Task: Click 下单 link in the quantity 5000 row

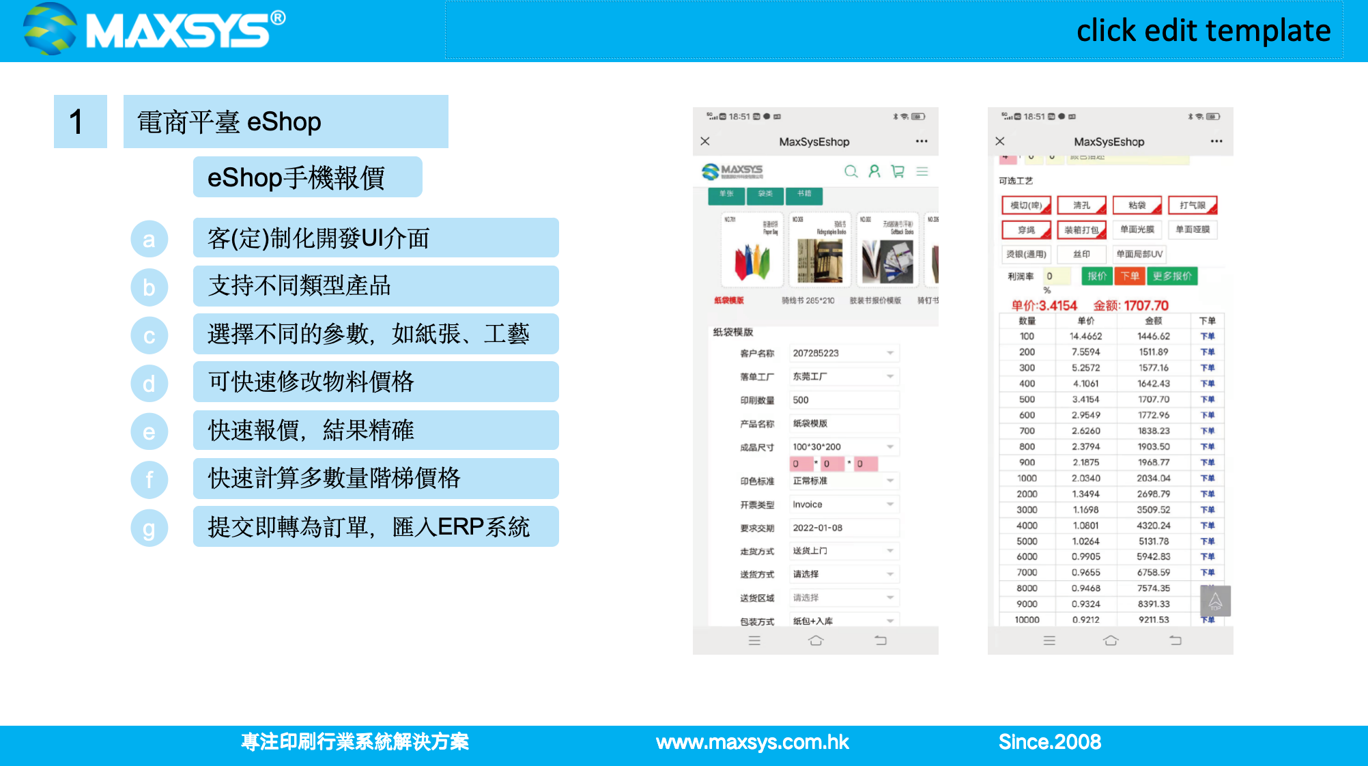Action: click(1208, 541)
